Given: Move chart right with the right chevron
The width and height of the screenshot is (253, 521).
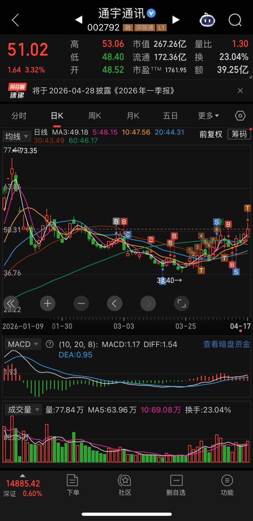Looking at the screenshot, I should click(x=148, y=303).
